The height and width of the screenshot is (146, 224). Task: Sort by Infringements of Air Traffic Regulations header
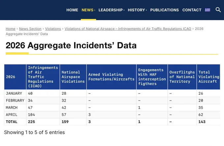(43, 77)
